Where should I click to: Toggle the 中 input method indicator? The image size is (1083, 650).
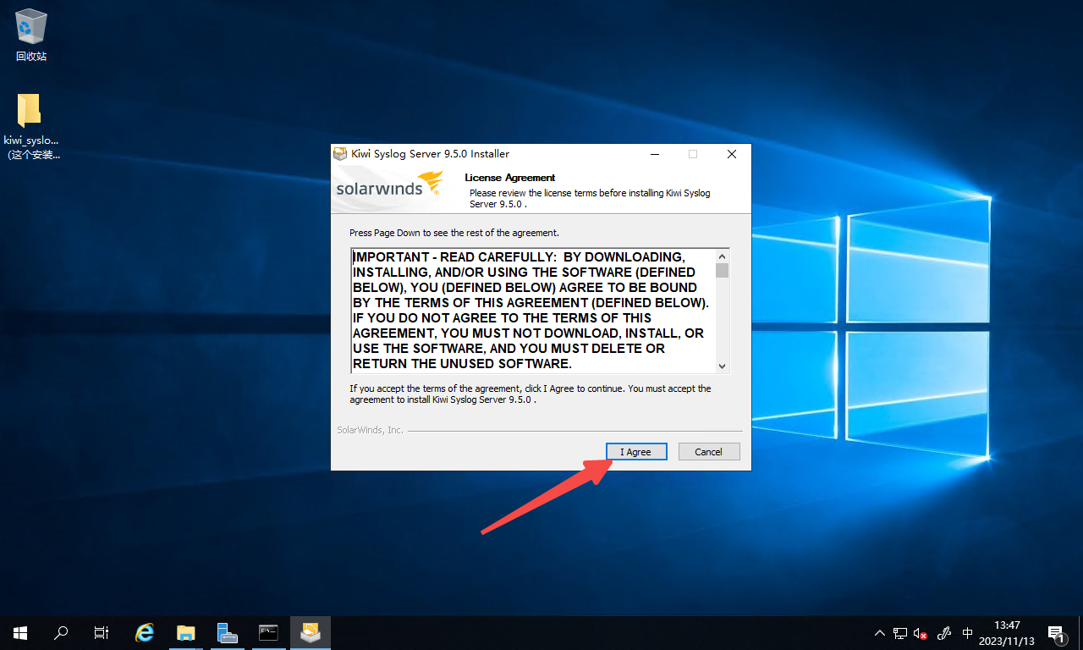click(x=968, y=633)
